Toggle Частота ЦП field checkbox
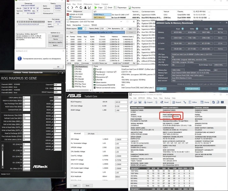Screen dimensions: 228x191 (95, 74)
